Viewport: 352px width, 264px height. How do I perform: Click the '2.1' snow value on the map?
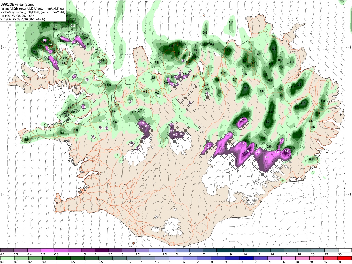pyautogui.click(x=281, y=141)
